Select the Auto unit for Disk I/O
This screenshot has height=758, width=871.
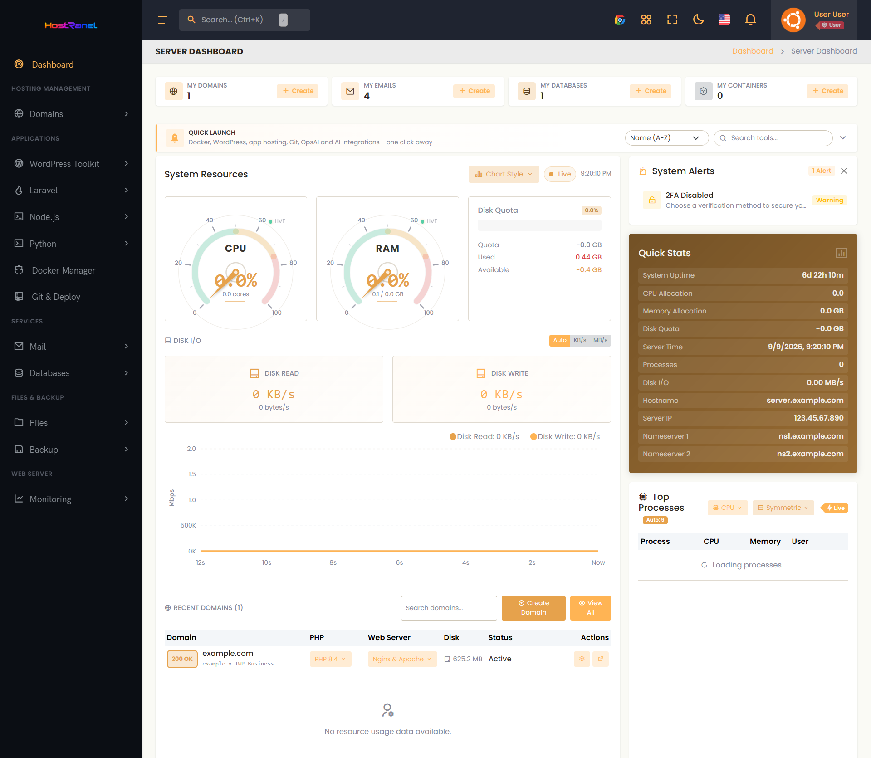pos(560,341)
